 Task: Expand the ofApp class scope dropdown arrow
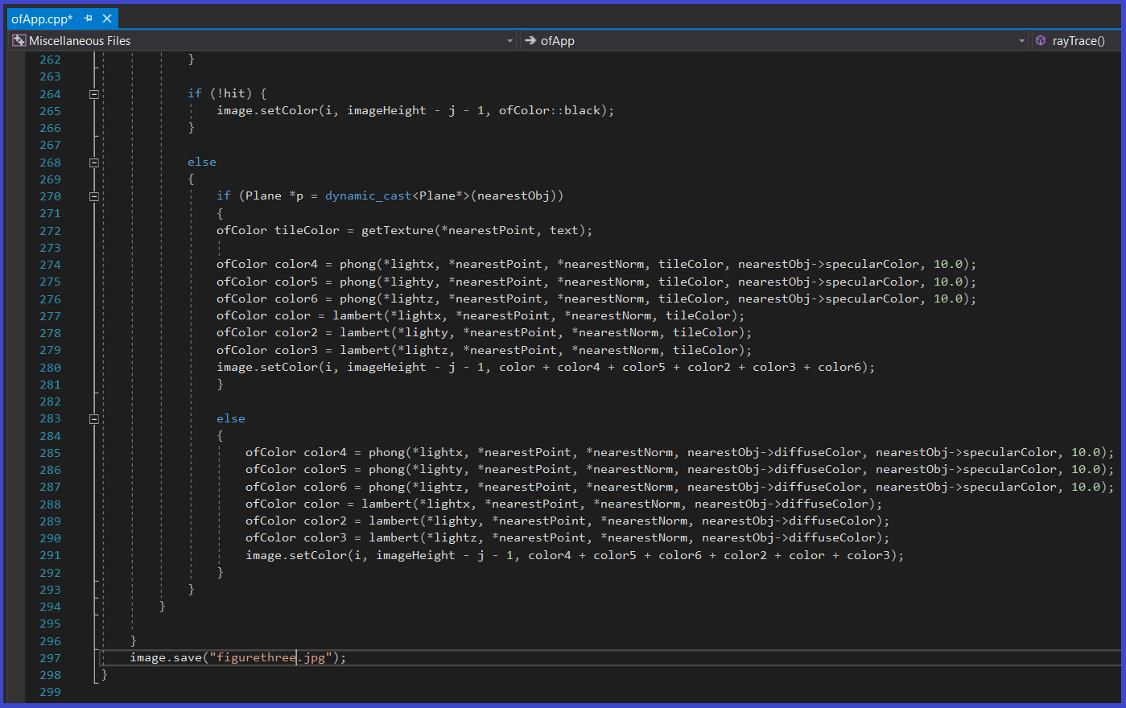click(1021, 41)
